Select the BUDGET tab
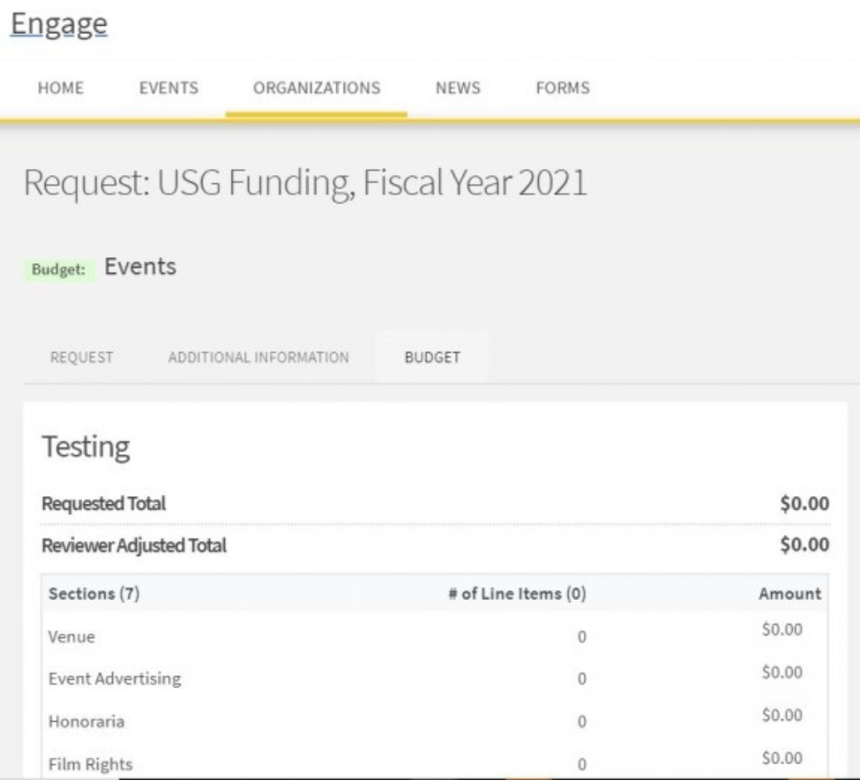The height and width of the screenshot is (780, 860). point(432,358)
